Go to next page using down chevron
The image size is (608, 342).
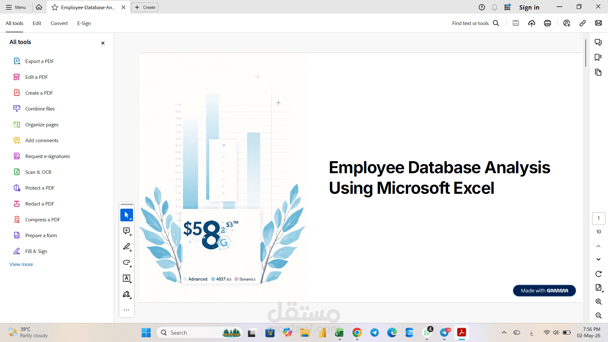click(x=598, y=259)
